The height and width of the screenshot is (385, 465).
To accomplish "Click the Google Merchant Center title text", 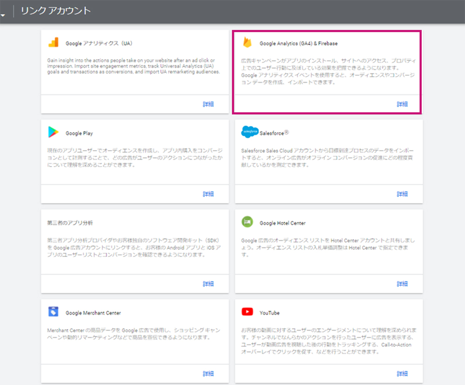I will coord(93,313).
